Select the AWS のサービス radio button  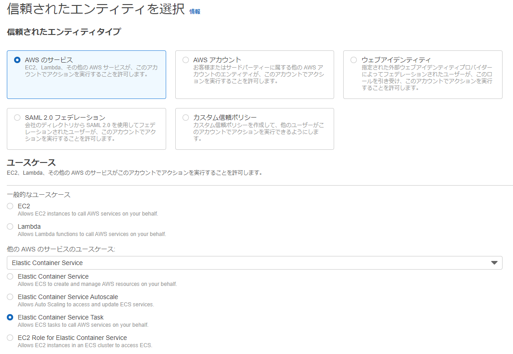pyautogui.click(x=17, y=60)
